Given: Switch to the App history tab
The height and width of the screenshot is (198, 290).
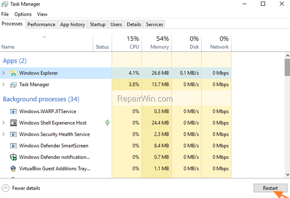Looking at the screenshot, I should 72,25.
